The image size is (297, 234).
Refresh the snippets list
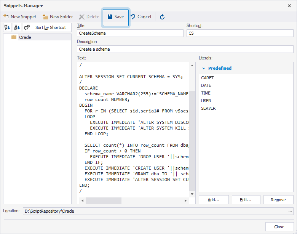(x=162, y=17)
